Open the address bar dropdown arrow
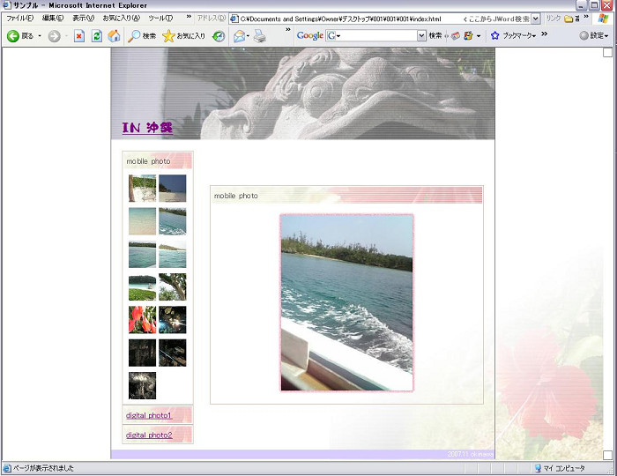This screenshot has width=617, height=476. pos(536,19)
